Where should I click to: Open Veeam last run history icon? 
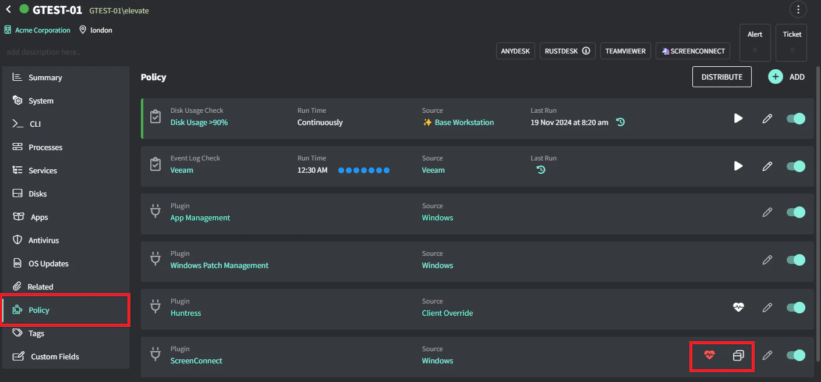541,170
